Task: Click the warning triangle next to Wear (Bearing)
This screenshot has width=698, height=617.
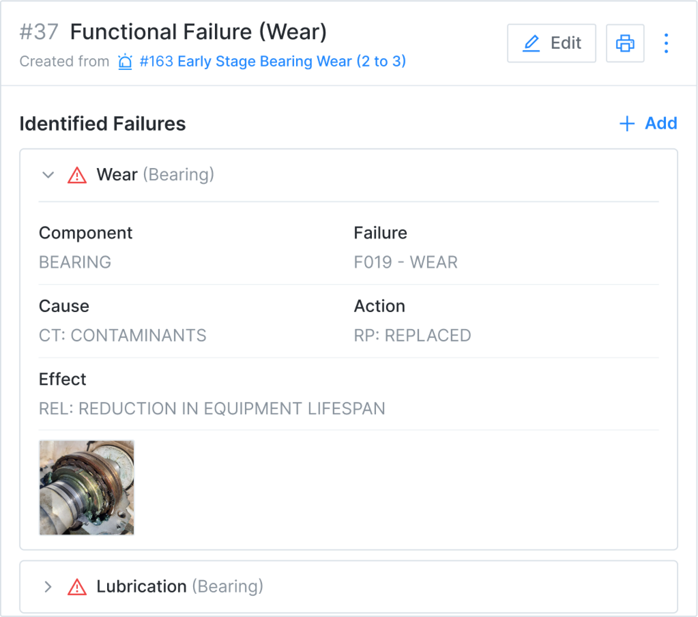Action: click(77, 175)
